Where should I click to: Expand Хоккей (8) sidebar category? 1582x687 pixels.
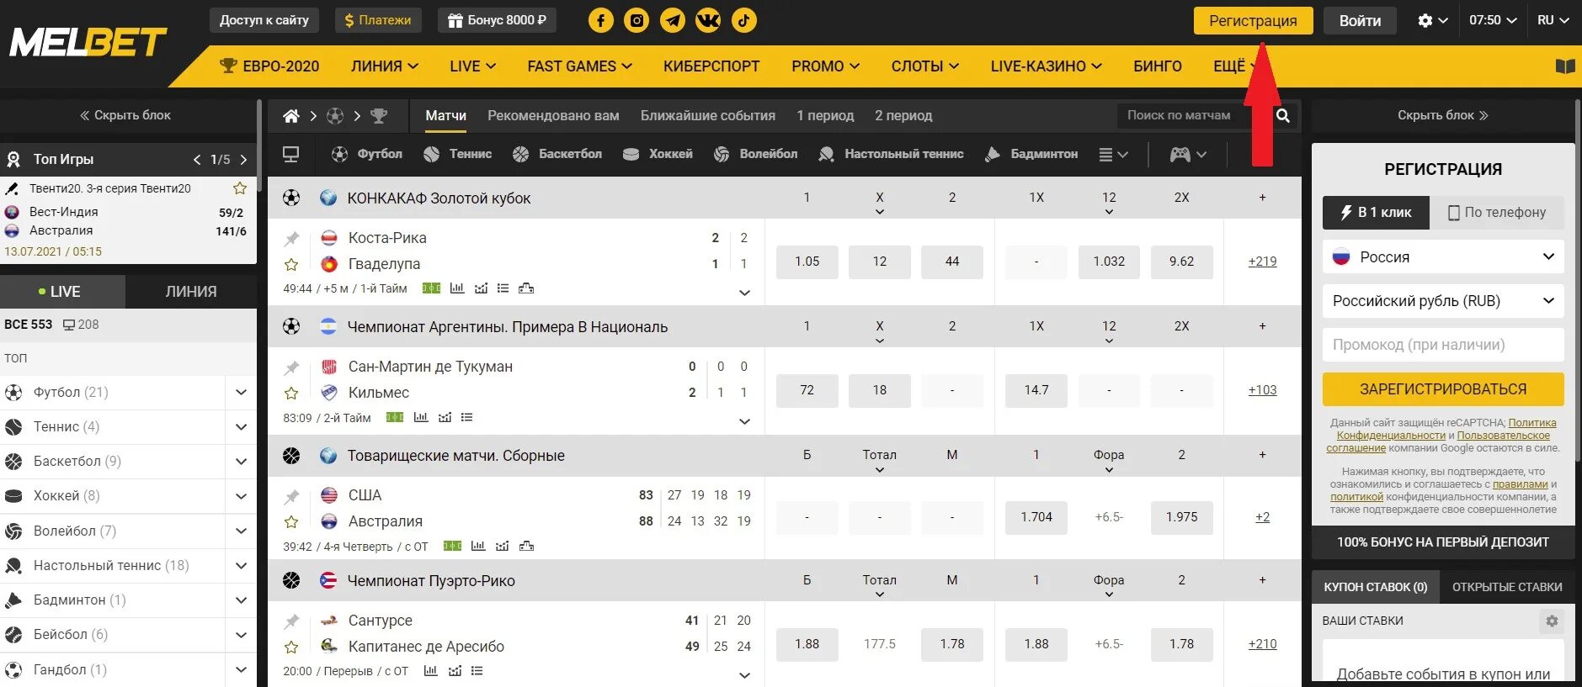pyautogui.click(x=241, y=496)
